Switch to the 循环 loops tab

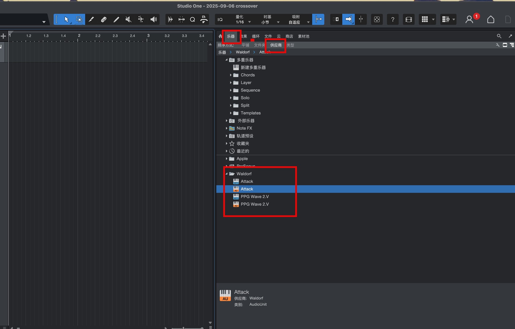pos(256,36)
